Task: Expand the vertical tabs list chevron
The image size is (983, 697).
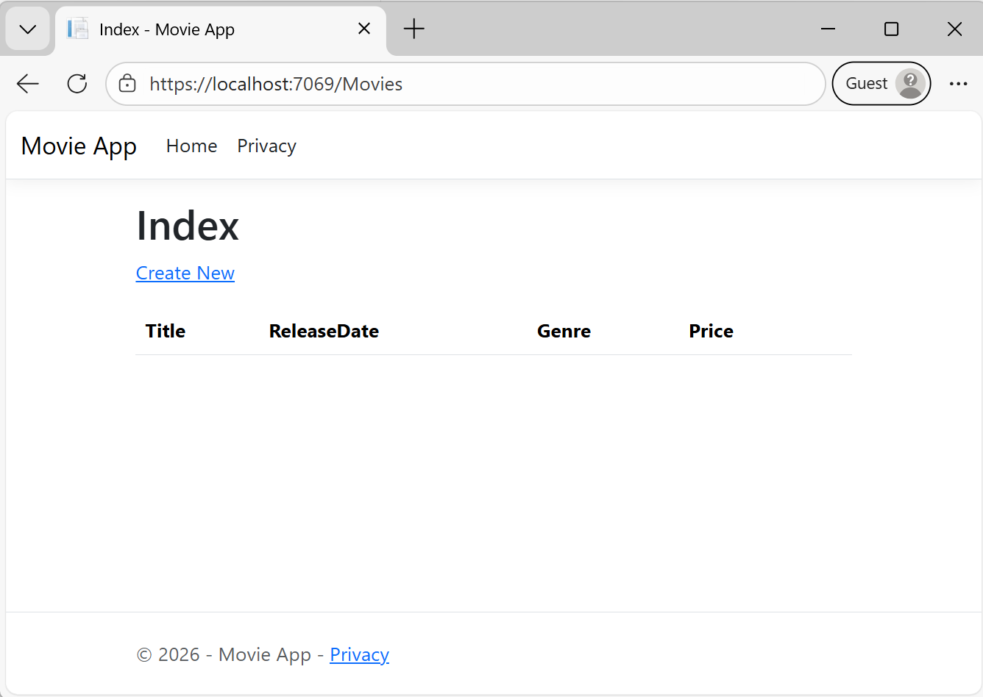Action: click(27, 29)
